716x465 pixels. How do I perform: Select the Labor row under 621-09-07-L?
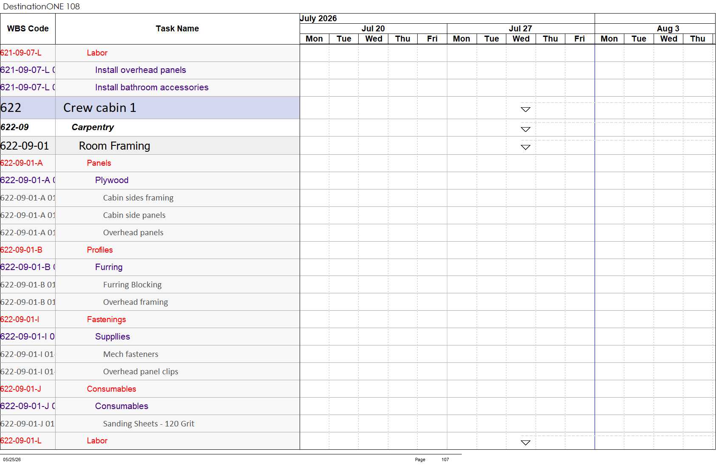coord(150,53)
